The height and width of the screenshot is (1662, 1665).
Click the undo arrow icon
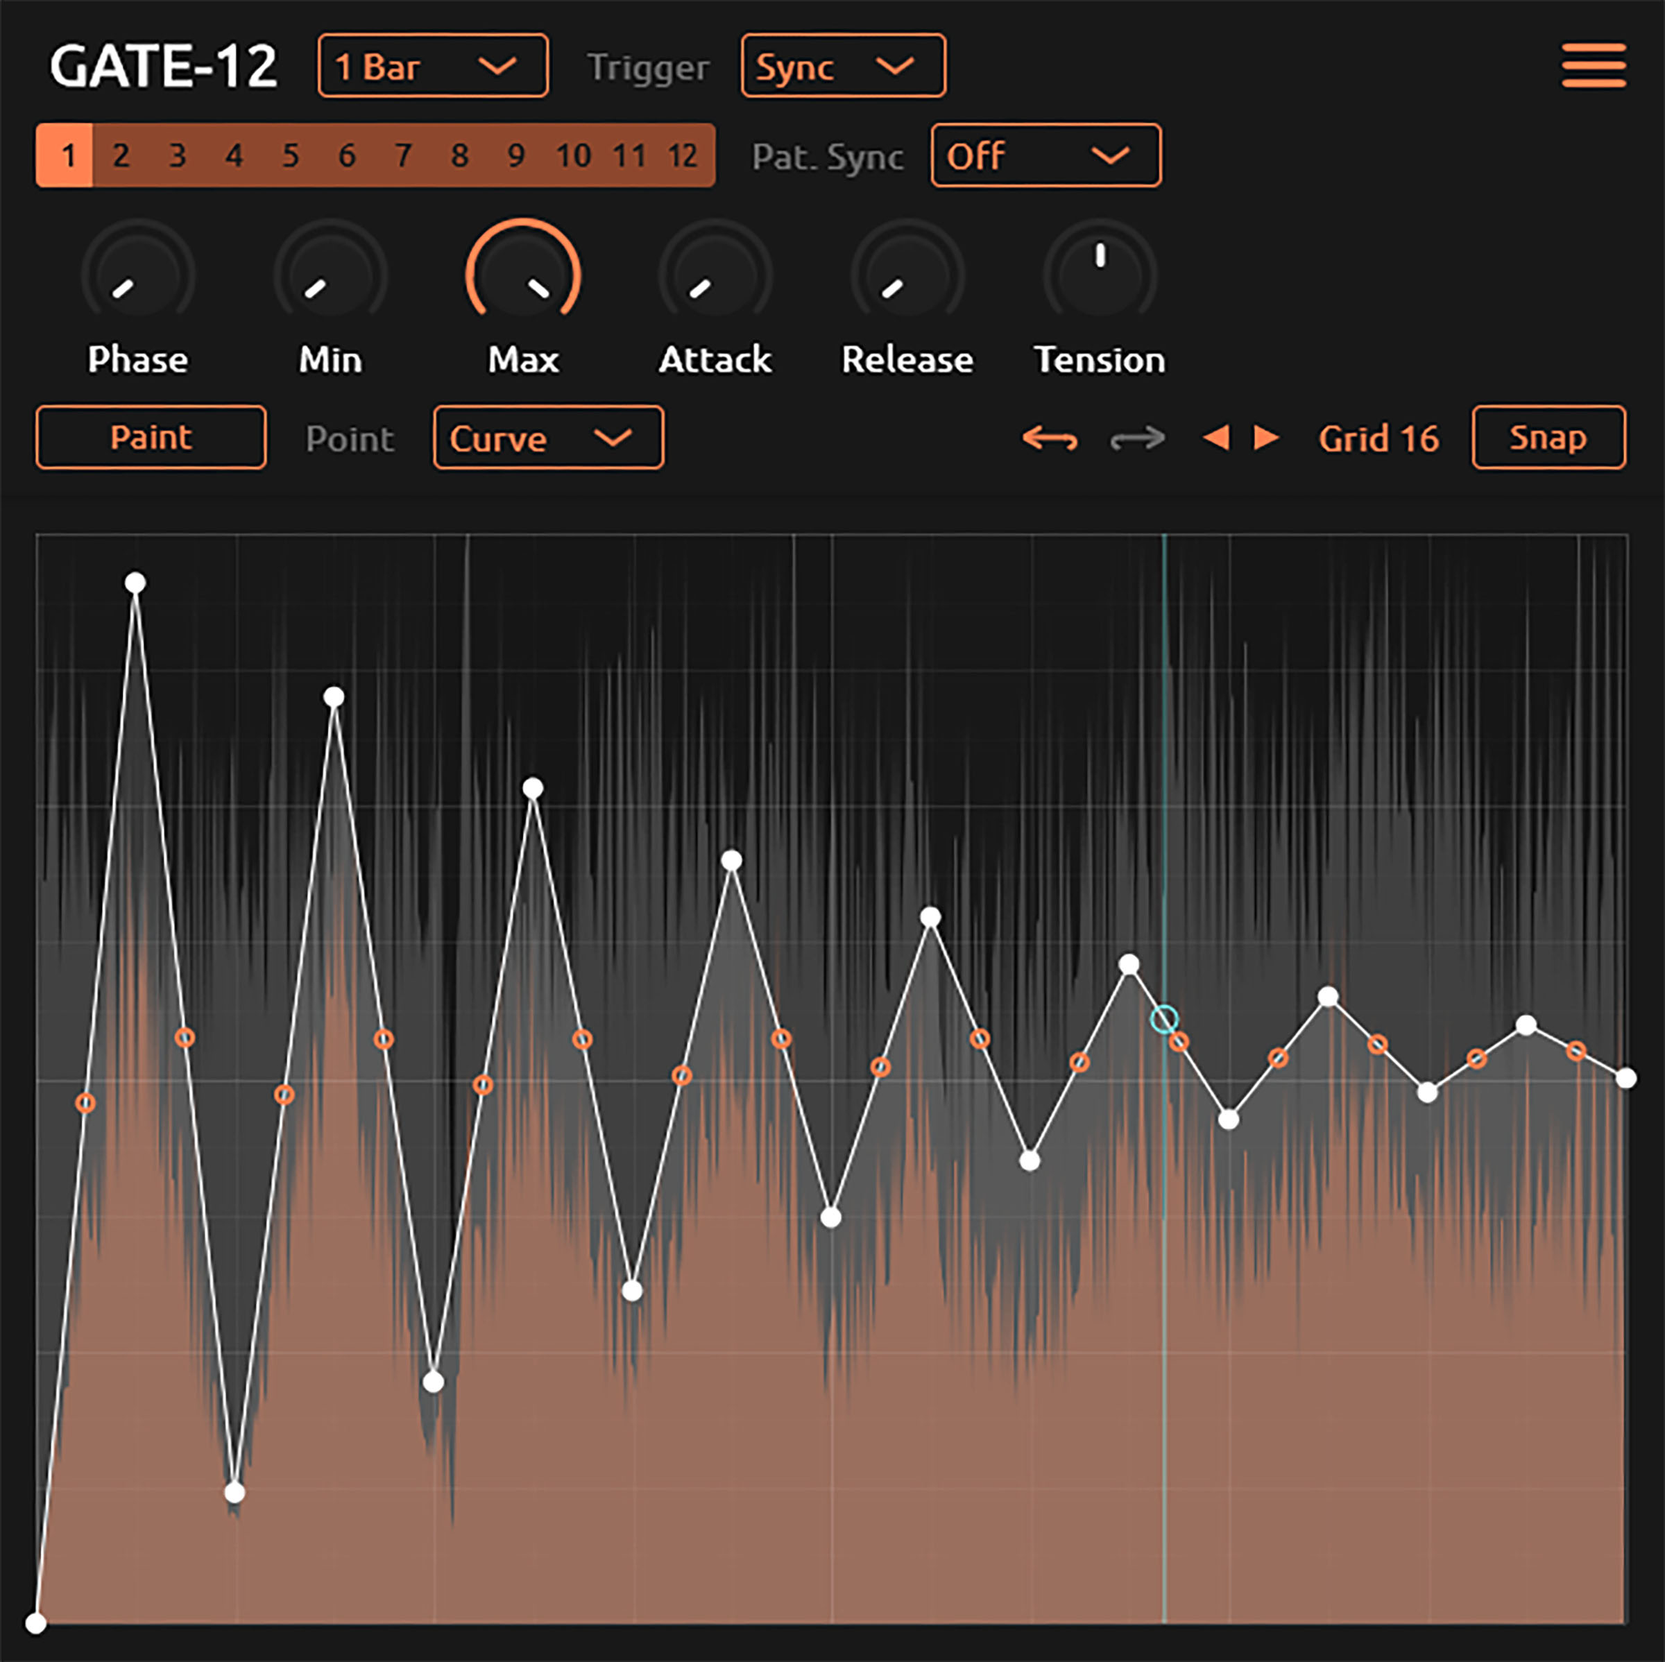click(x=1049, y=438)
